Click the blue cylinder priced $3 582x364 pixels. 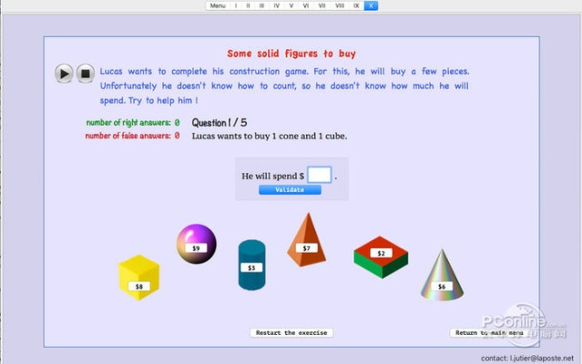pyautogui.click(x=251, y=264)
